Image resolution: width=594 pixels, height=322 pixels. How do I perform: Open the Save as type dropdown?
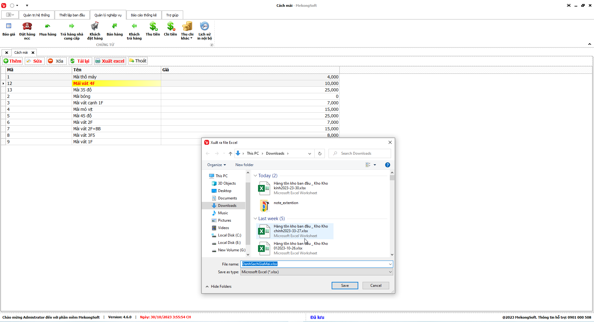point(316,272)
